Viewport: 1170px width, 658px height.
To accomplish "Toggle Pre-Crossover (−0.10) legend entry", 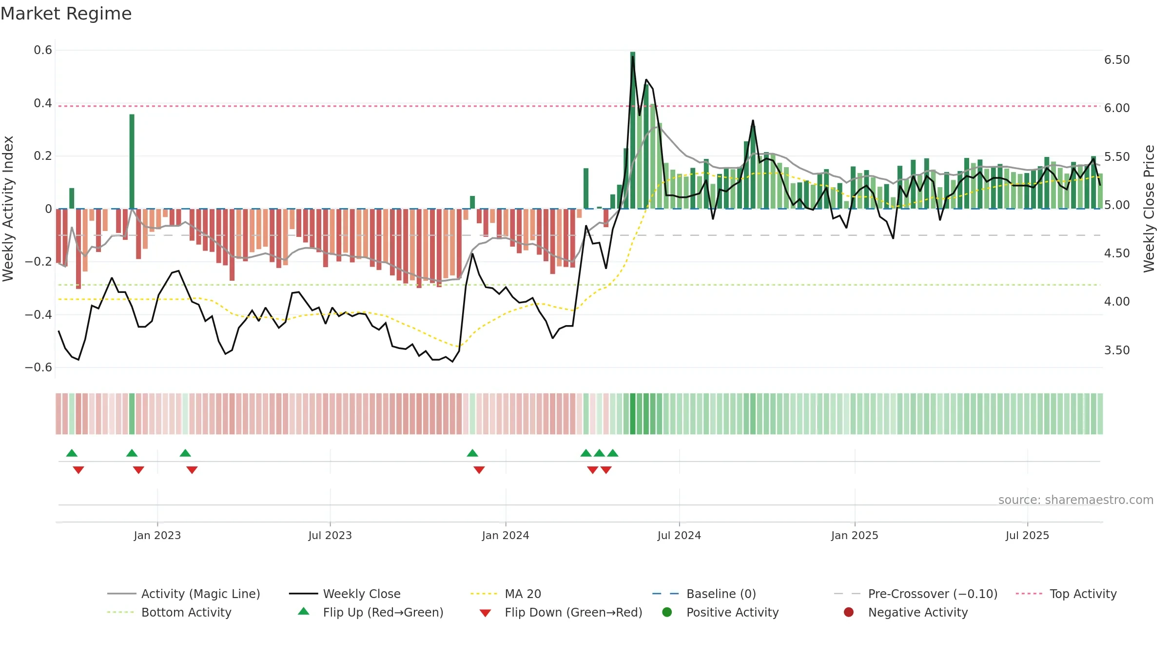I will [916, 594].
